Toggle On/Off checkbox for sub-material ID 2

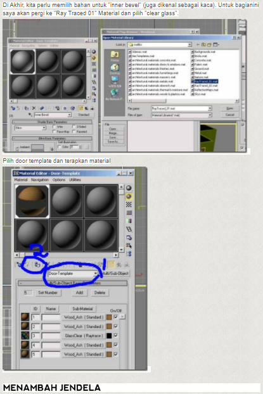(x=116, y=326)
